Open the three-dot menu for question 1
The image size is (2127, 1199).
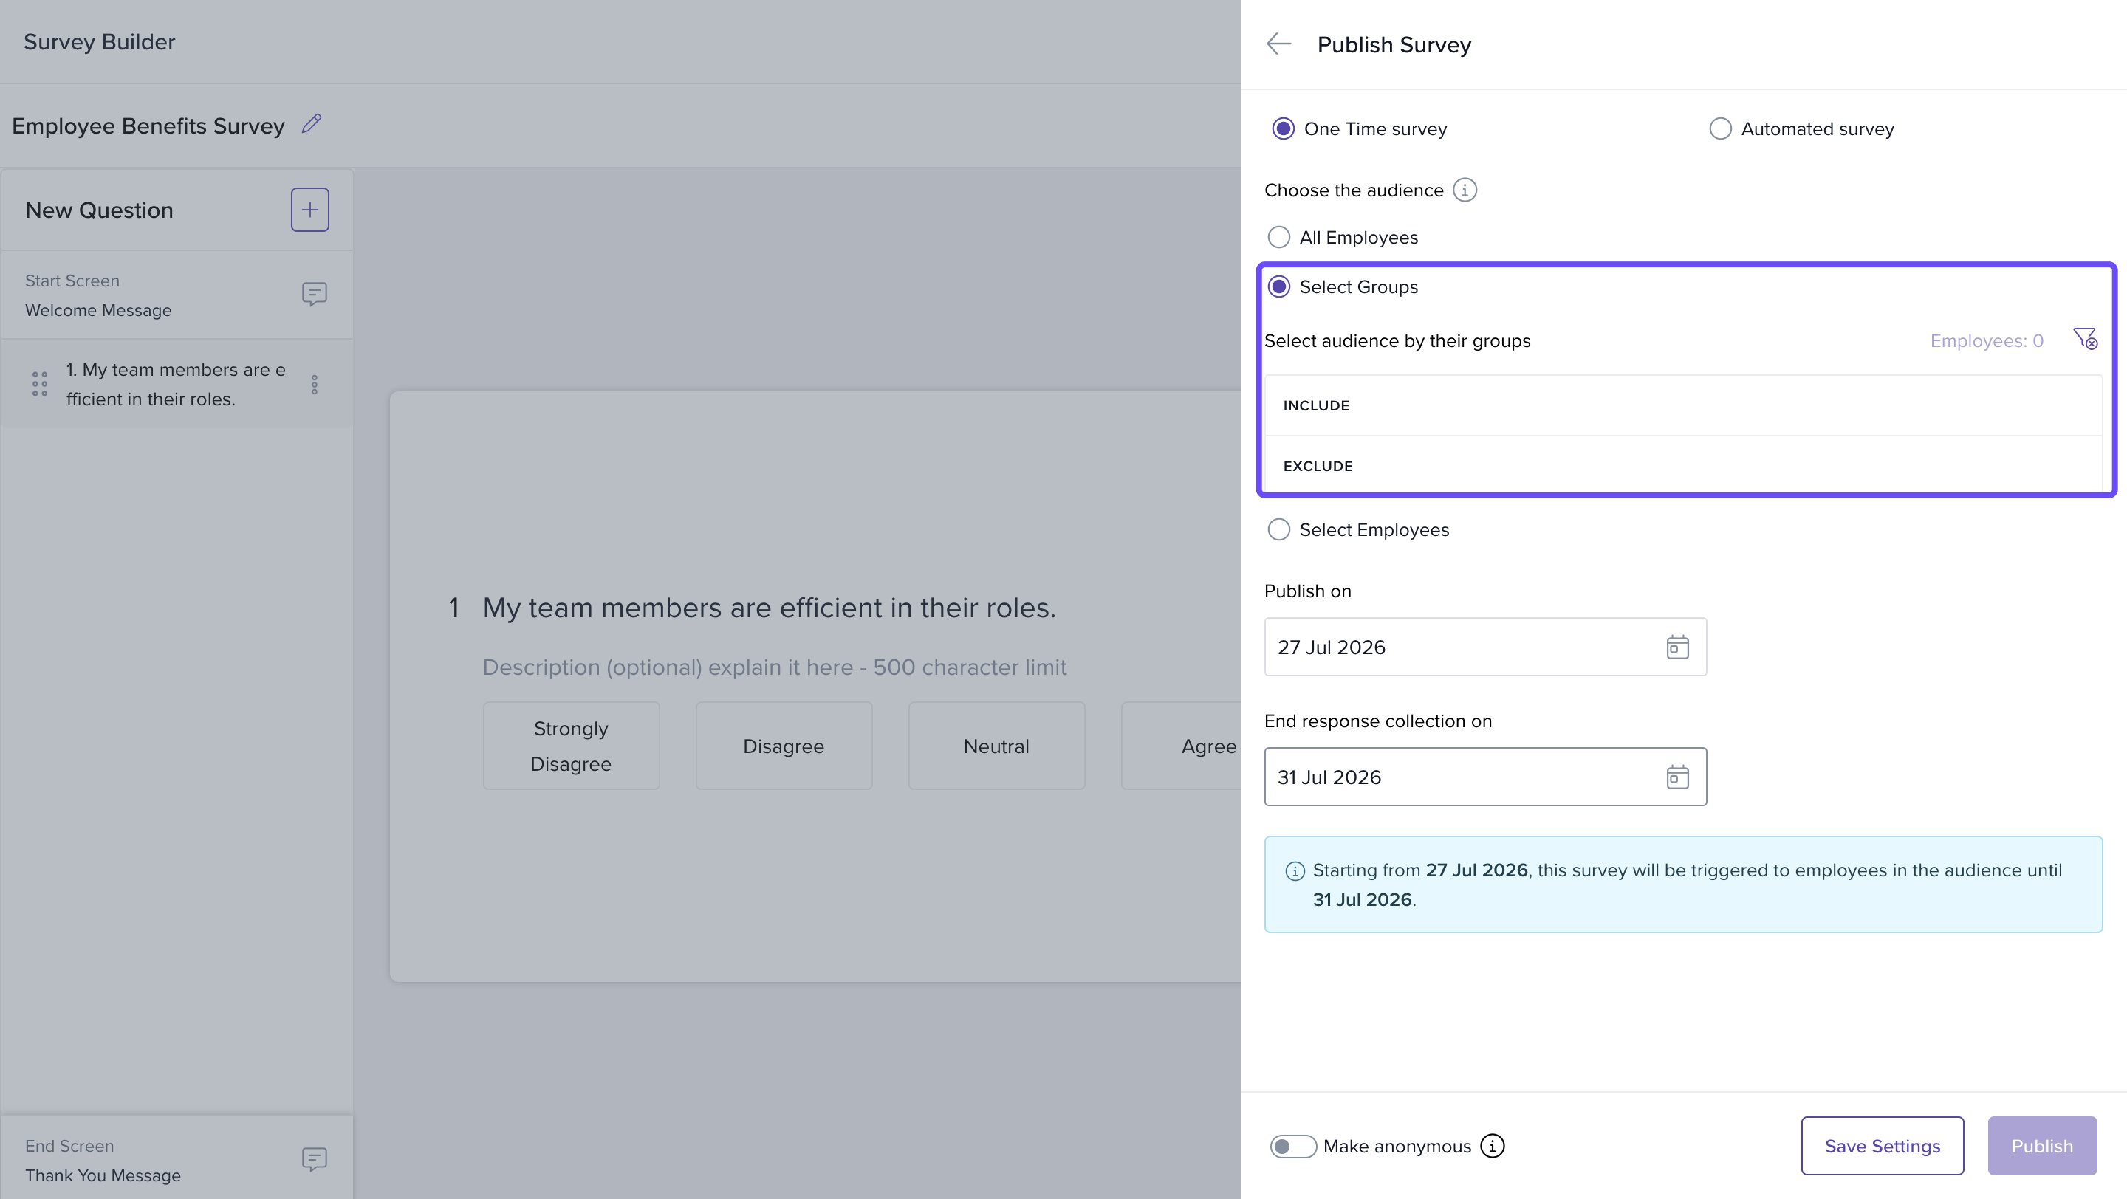pos(315,384)
